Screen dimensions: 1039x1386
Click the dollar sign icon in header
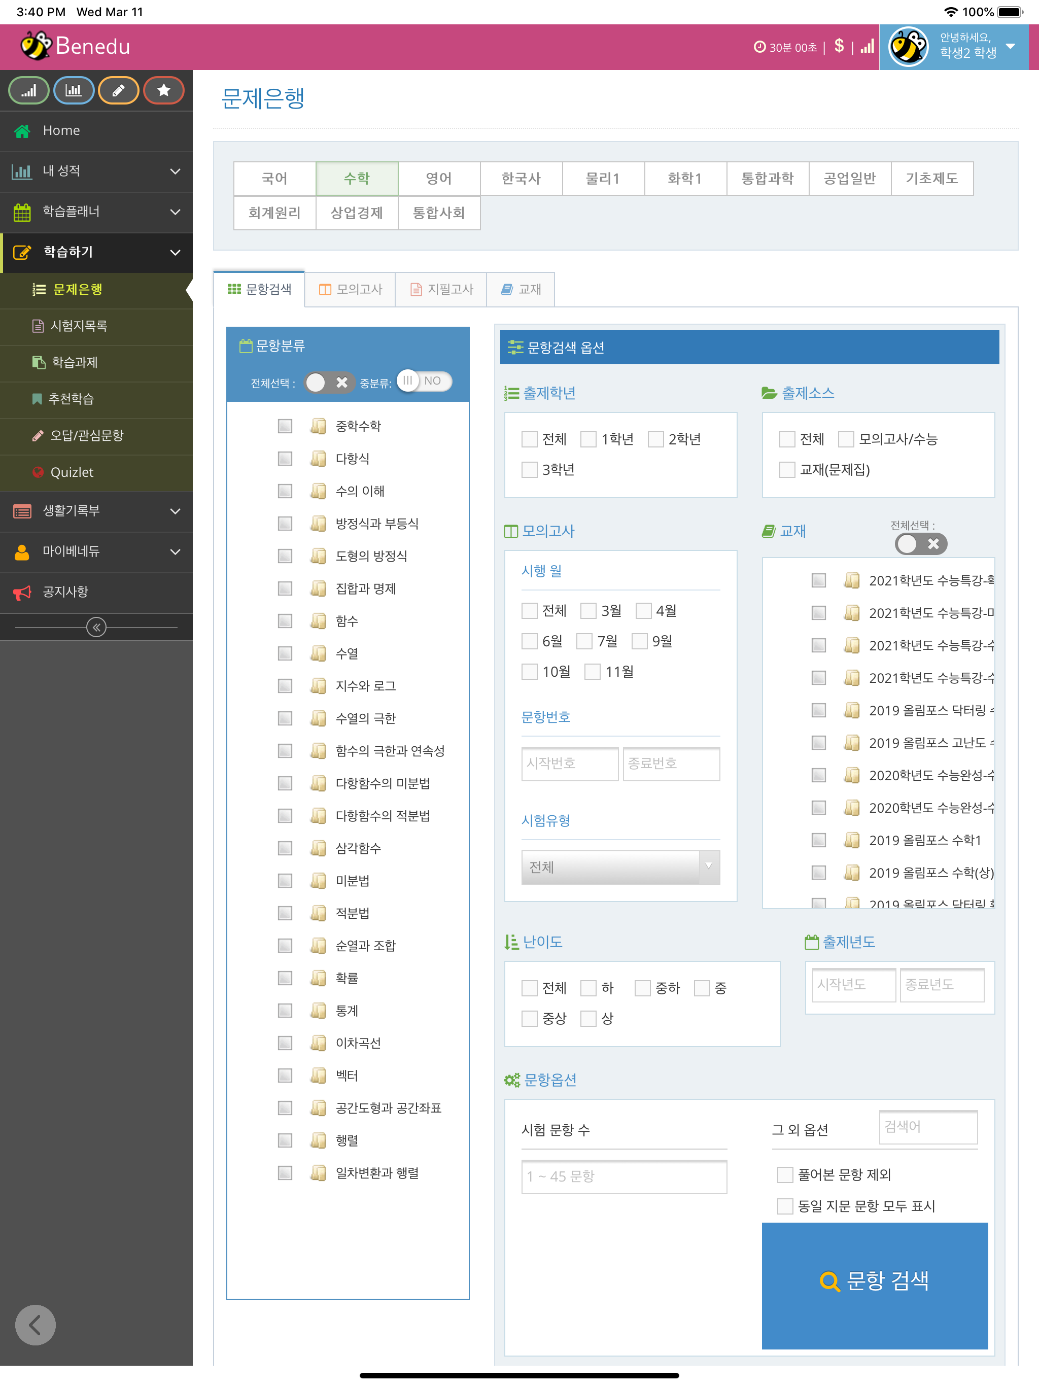(839, 46)
